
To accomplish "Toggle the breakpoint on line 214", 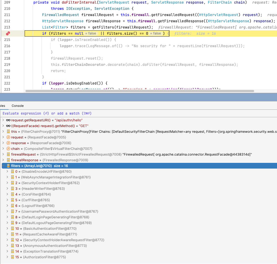I will tap(8, 33).
